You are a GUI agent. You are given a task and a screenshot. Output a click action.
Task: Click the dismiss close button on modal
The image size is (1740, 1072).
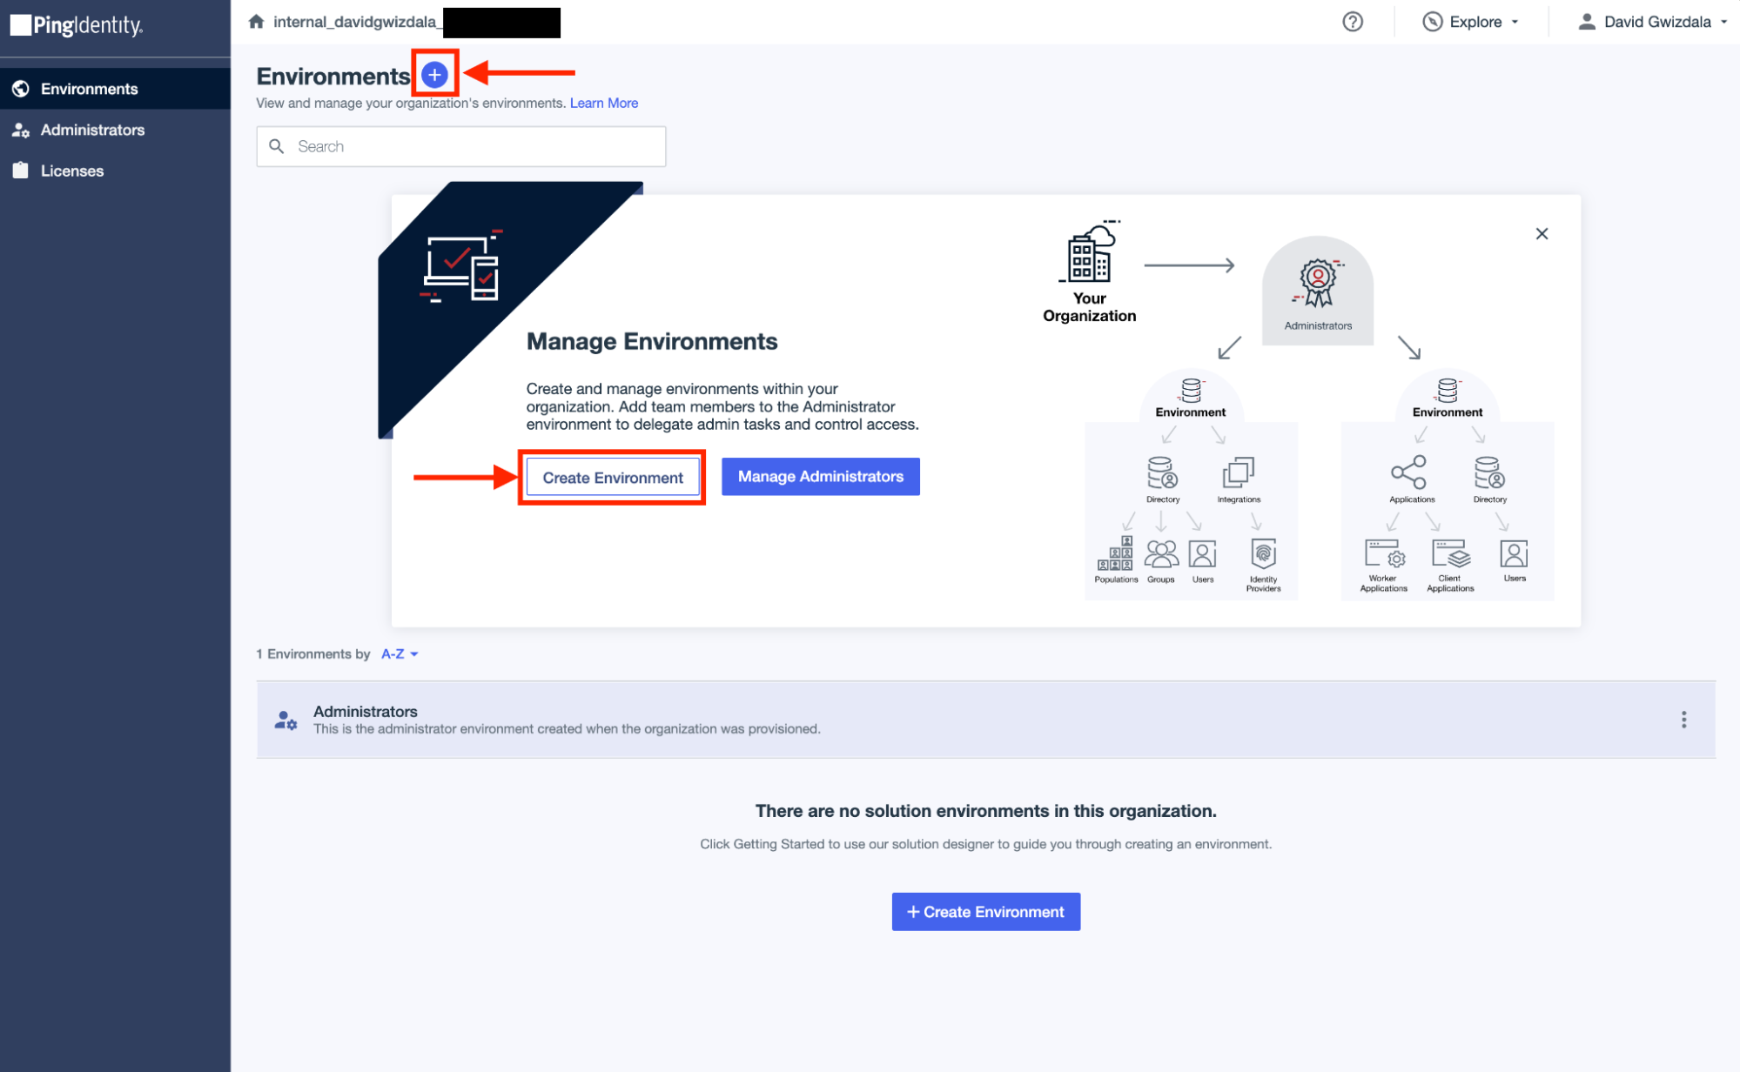(x=1542, y=235)
